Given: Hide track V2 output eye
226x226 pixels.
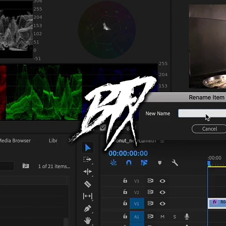Looking at the screenshot, I should coord(162,192).
